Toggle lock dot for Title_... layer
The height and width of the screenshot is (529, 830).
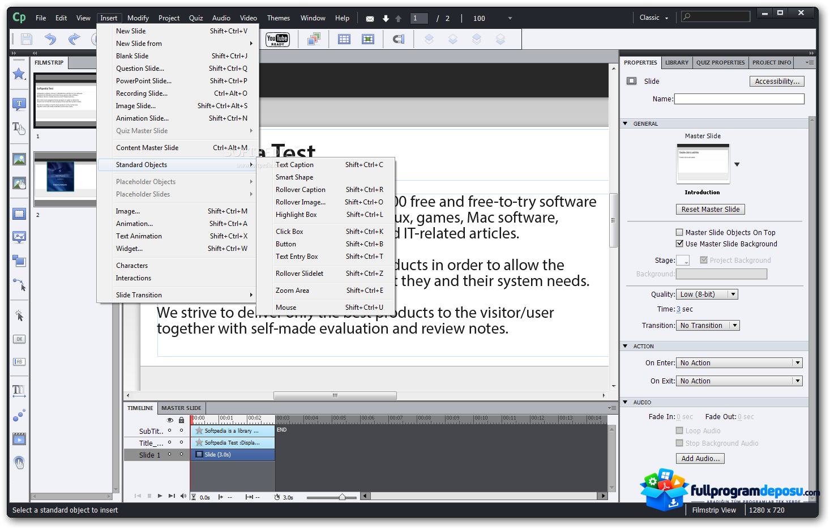pos(181,442)
